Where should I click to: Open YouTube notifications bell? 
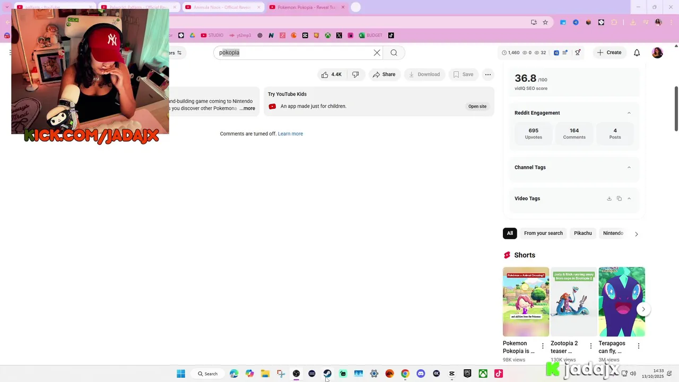pyautogui.click(x=637, y=53)
